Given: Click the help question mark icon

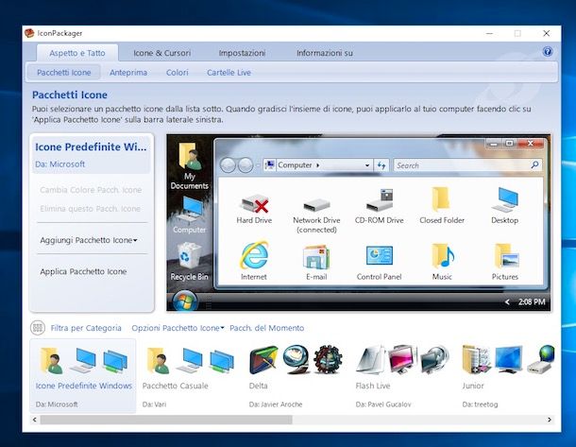Looking at the screenshot, I should tap(548, 53).
